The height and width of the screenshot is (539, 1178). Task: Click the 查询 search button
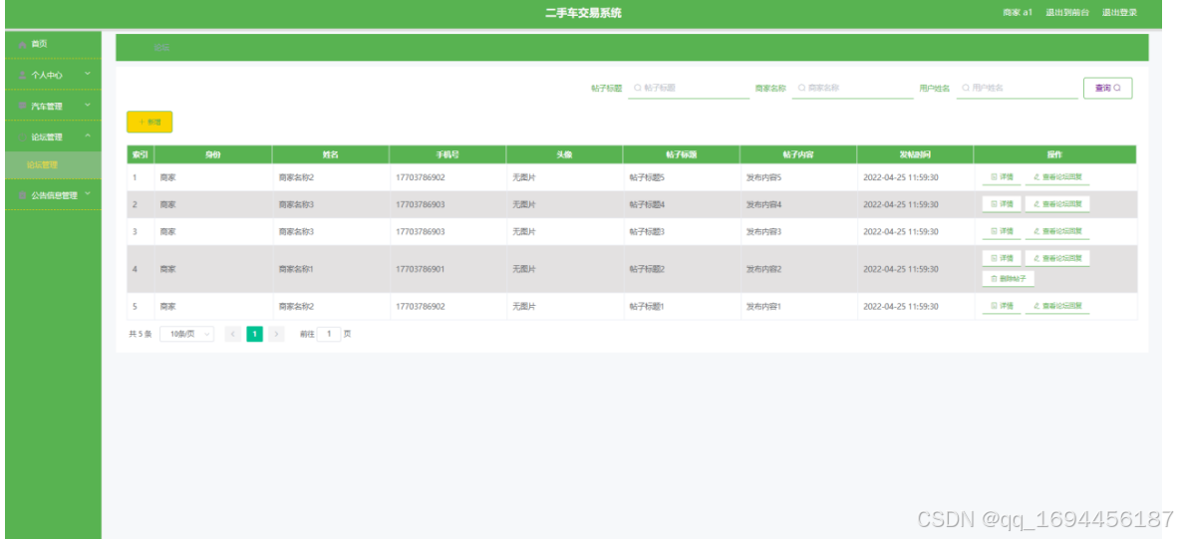(1107, 88)
